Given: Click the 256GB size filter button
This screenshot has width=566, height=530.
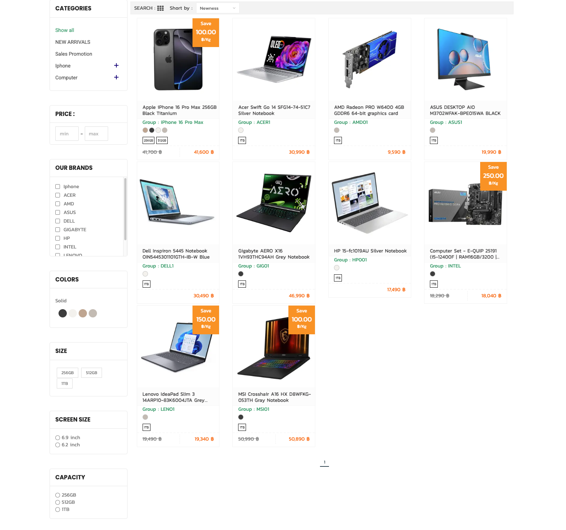Looking at the screenshot, I should coord(68,373).
